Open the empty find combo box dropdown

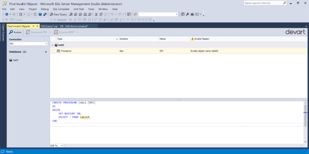(x=176, y=14)
